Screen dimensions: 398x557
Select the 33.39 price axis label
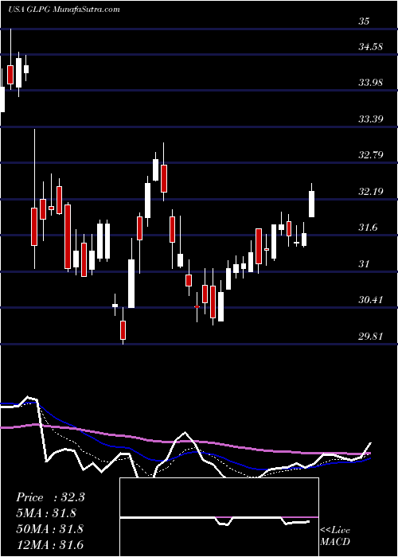tap(371, 119)
